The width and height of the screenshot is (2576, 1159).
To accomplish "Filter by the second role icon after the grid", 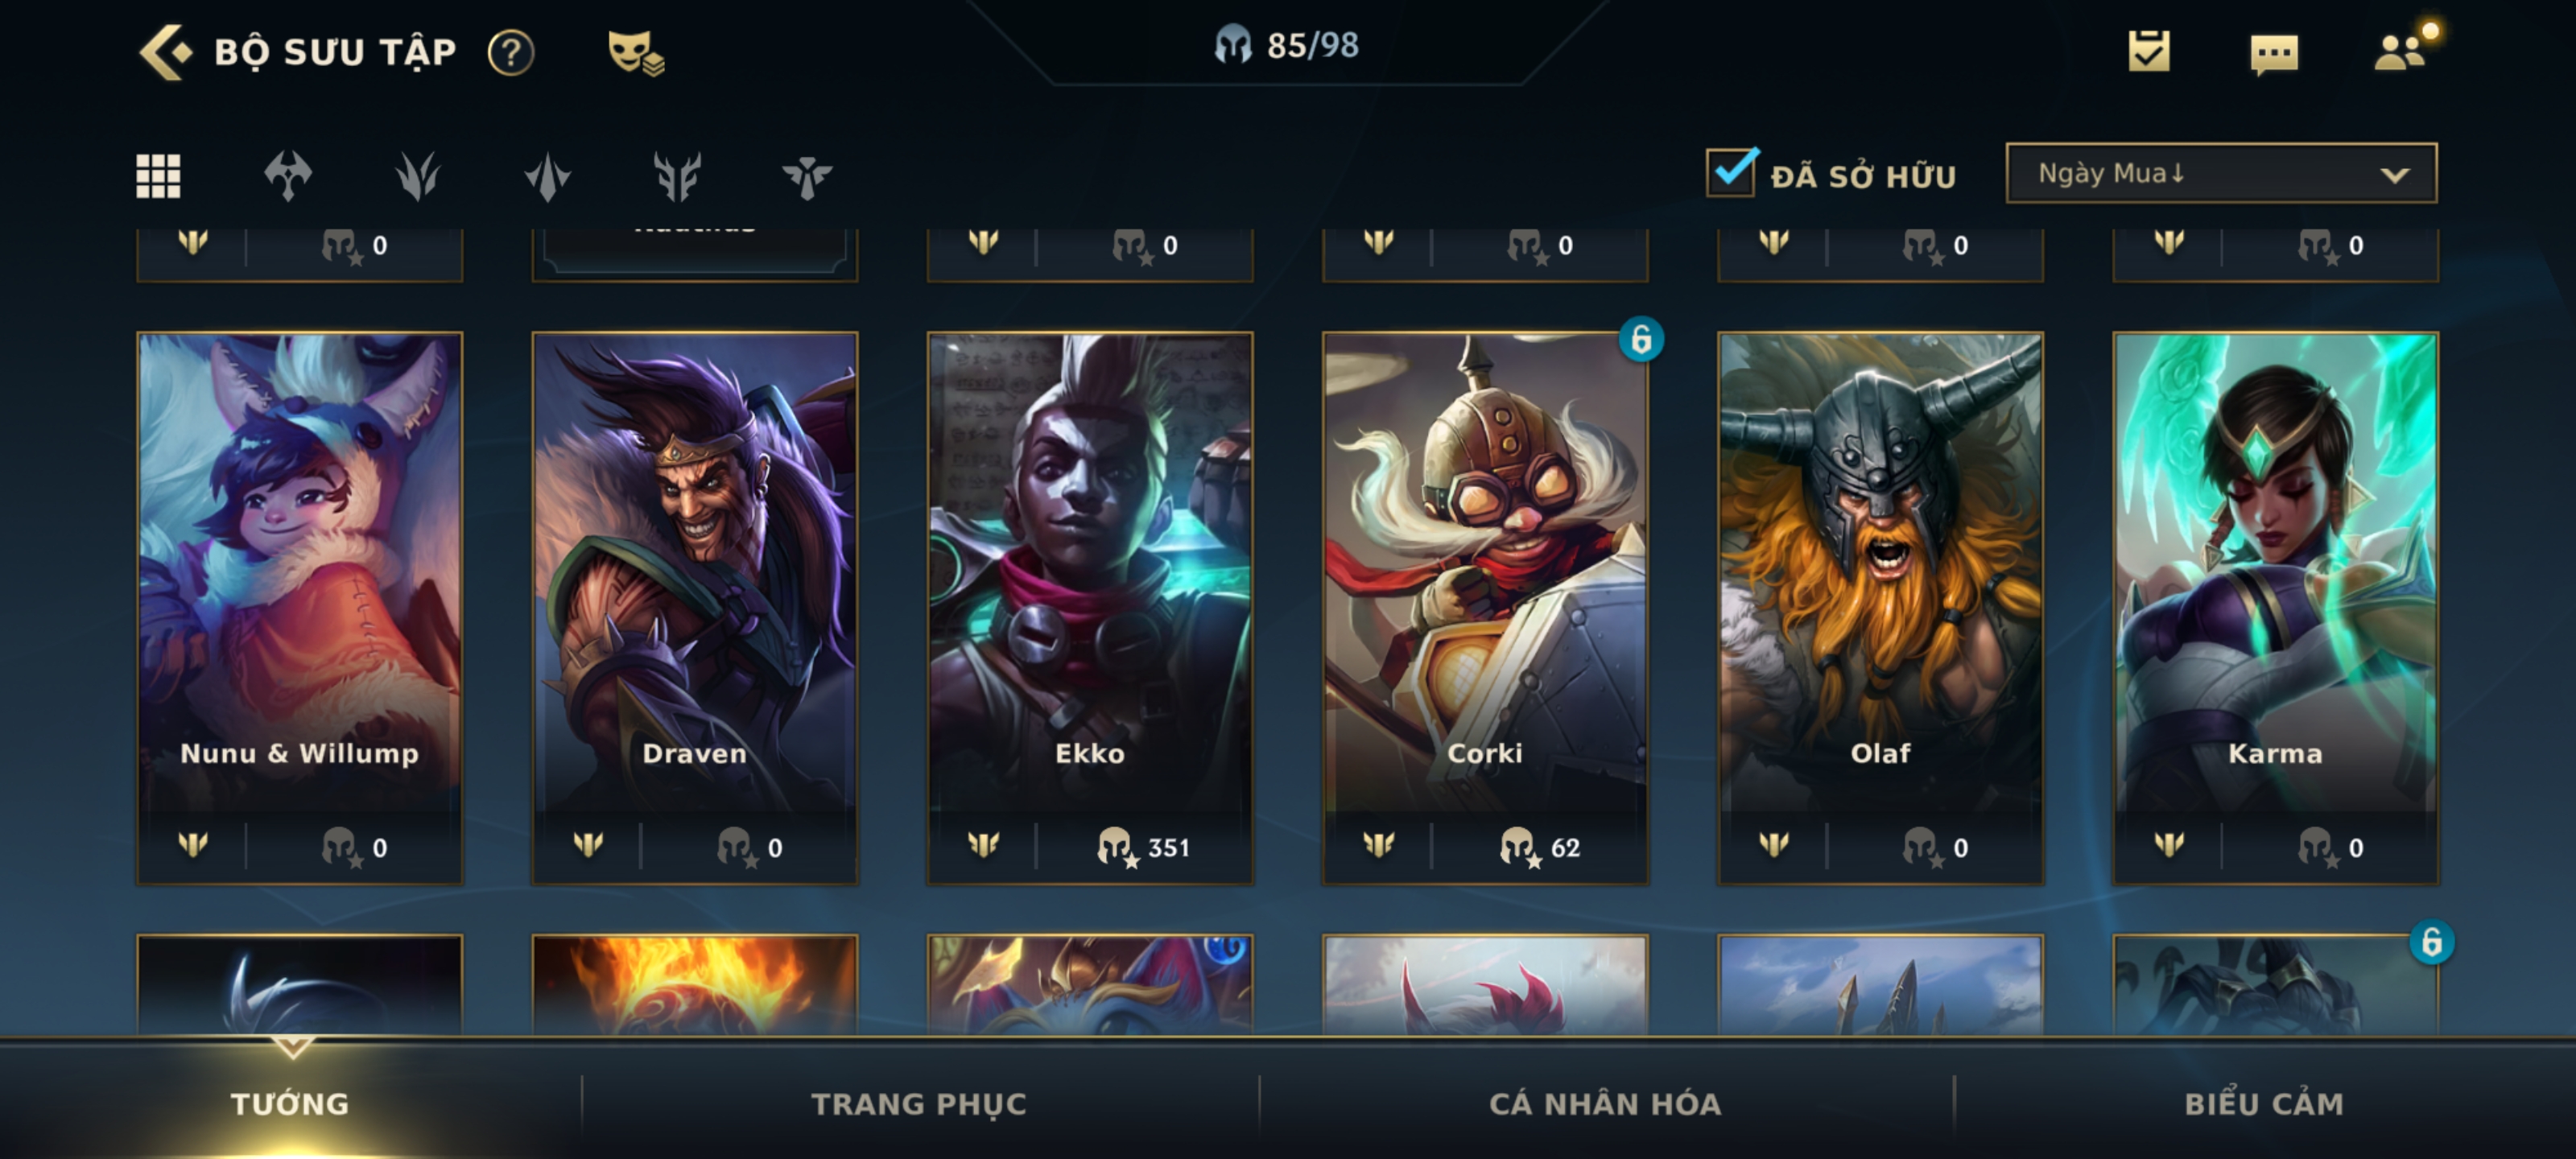I will (x=418, y=176).
